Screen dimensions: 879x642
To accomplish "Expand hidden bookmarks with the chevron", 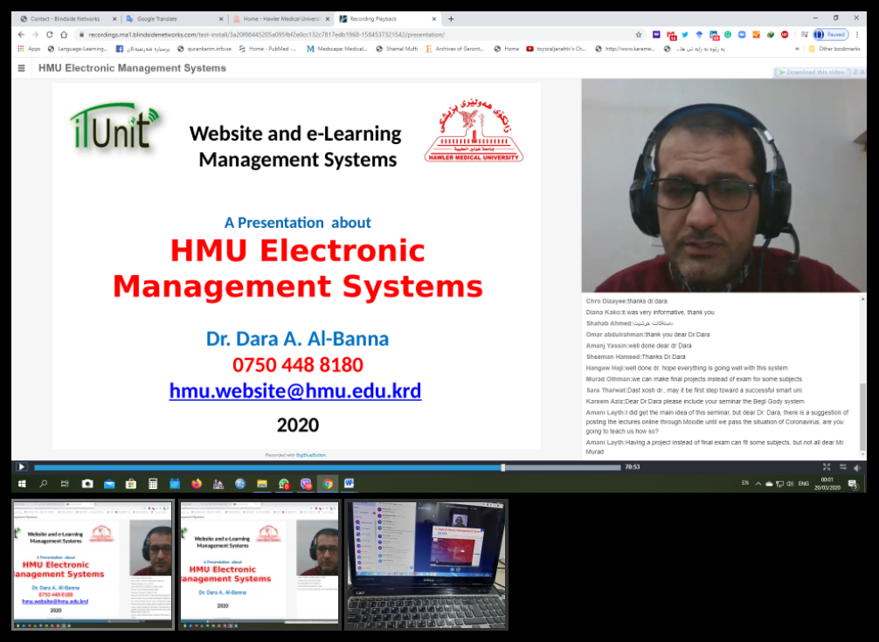I will click(797, 49).
